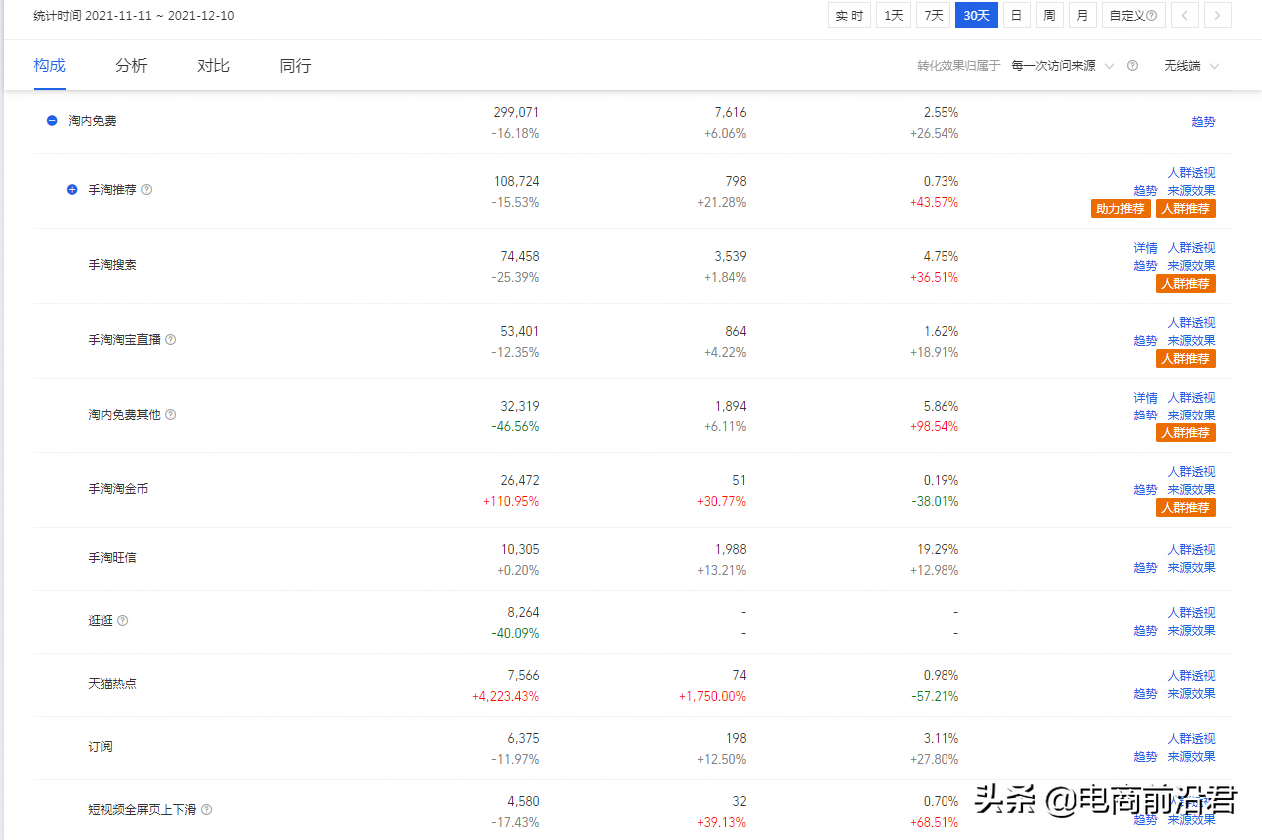Open 来源效果 for 手淘推荐
The height and width of the screenshot is (840, 1262).
coord(1191,191)
